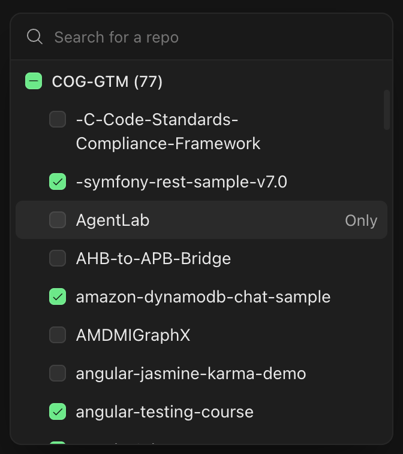Select the AHB-to-APB-Bridge repo name
This screenshot has height=454, width=403.
pos(154,258)
